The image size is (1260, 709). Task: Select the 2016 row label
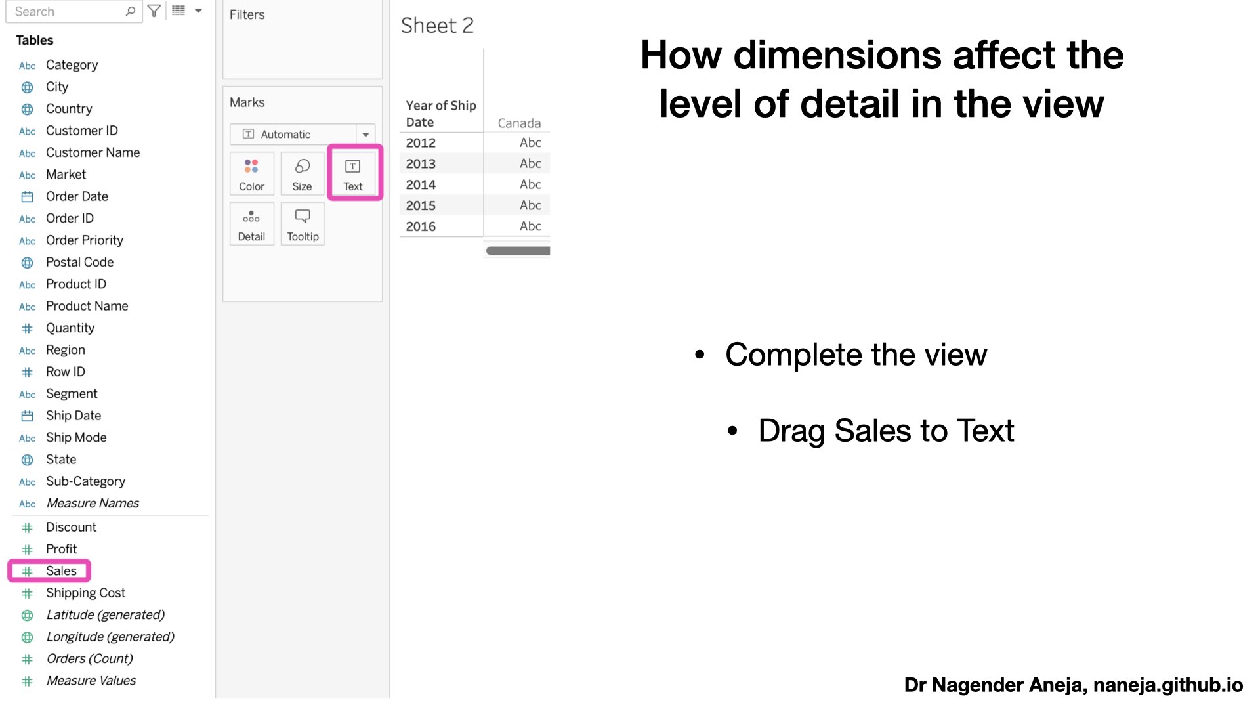coord(421,226)
